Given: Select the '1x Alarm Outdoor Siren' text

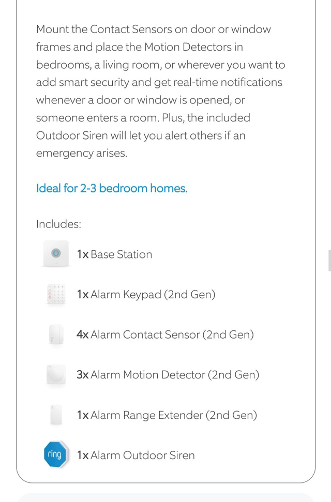Looking at the screenshot, I should 136,455.
